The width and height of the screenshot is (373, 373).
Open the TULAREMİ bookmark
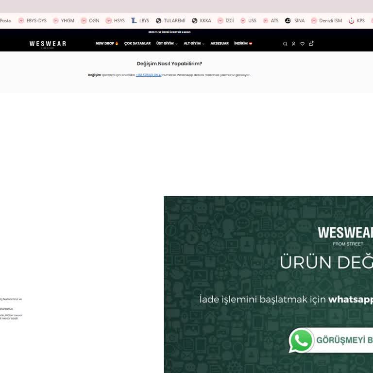click(170, 21)
